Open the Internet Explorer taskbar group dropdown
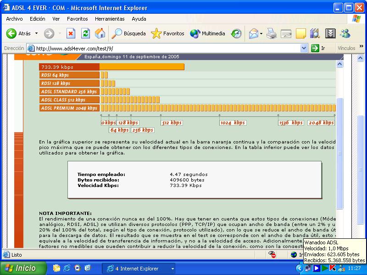Screen dimensions: 367x275 point(172,269)
